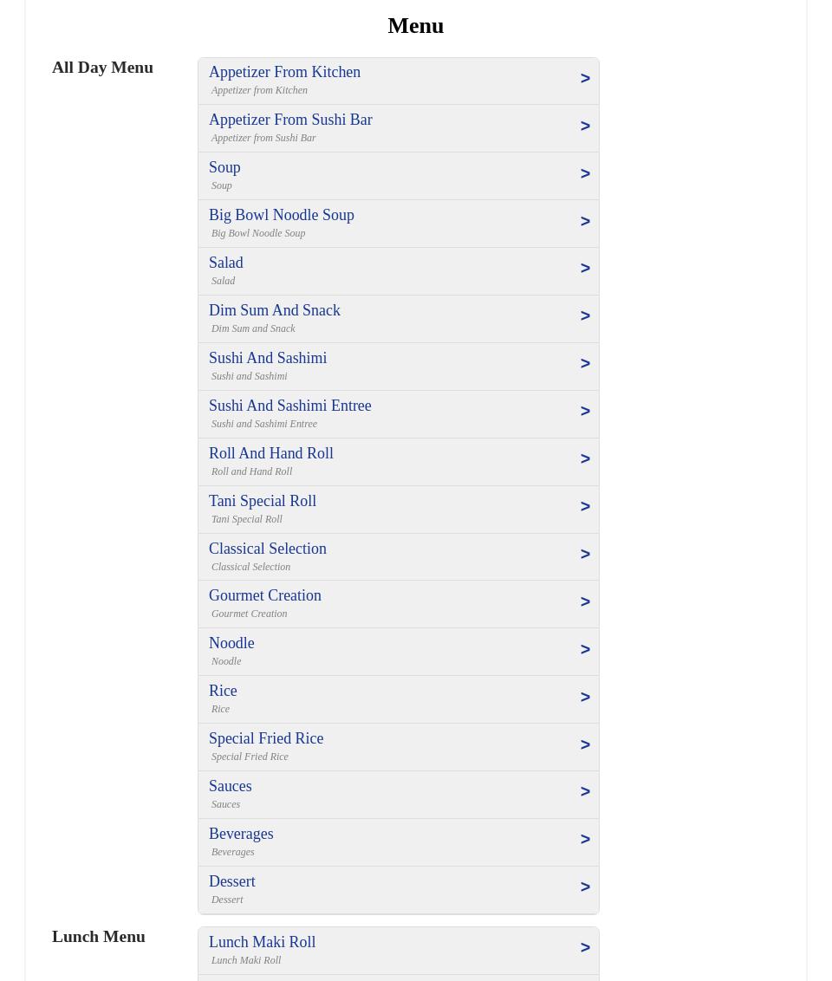Expand the Appetizer From Kitchen chevron arrow
832x981 pixels.
pos(585,79)
